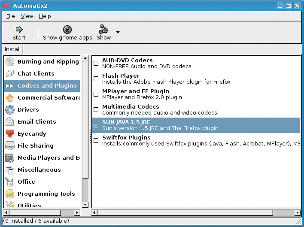Select the Miscellaneous category label
This screenshot has width=304, height=227.
39,169
